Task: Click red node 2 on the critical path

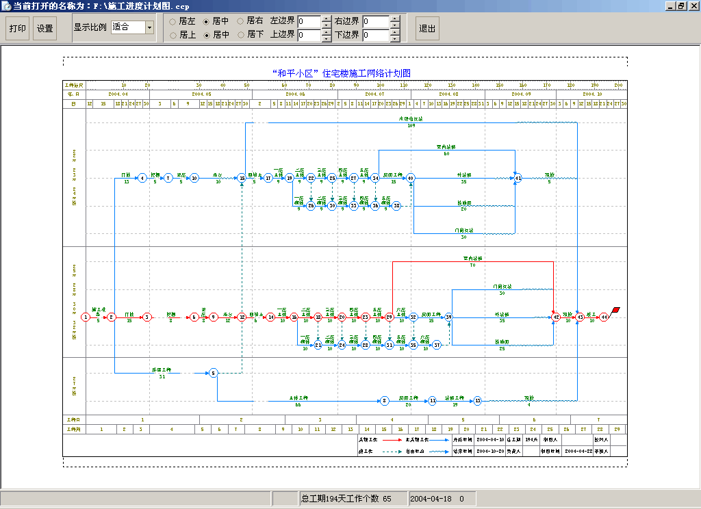Action: [112, 317]
